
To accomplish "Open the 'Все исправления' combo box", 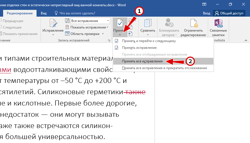I will pyautogui.click(x=90, y=21).
